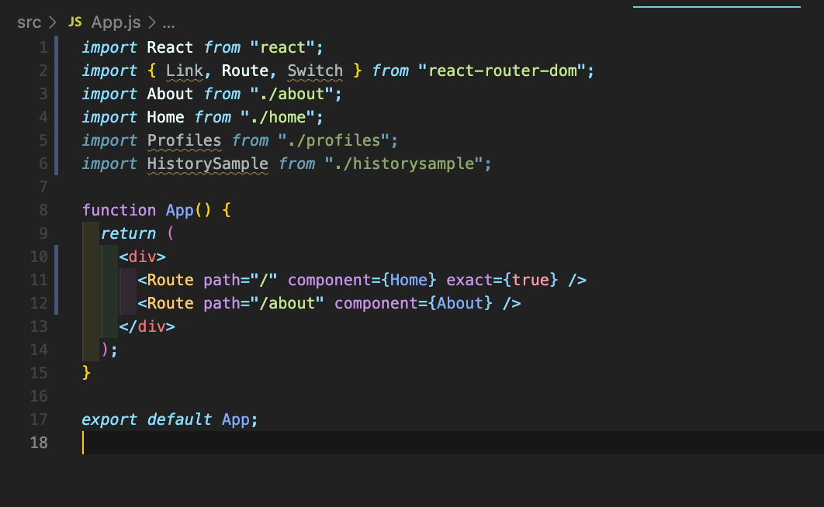The height and width of the screenshot is (507, 824).
Task: Click the opening div tag on line 10
Action: (143, 257)
